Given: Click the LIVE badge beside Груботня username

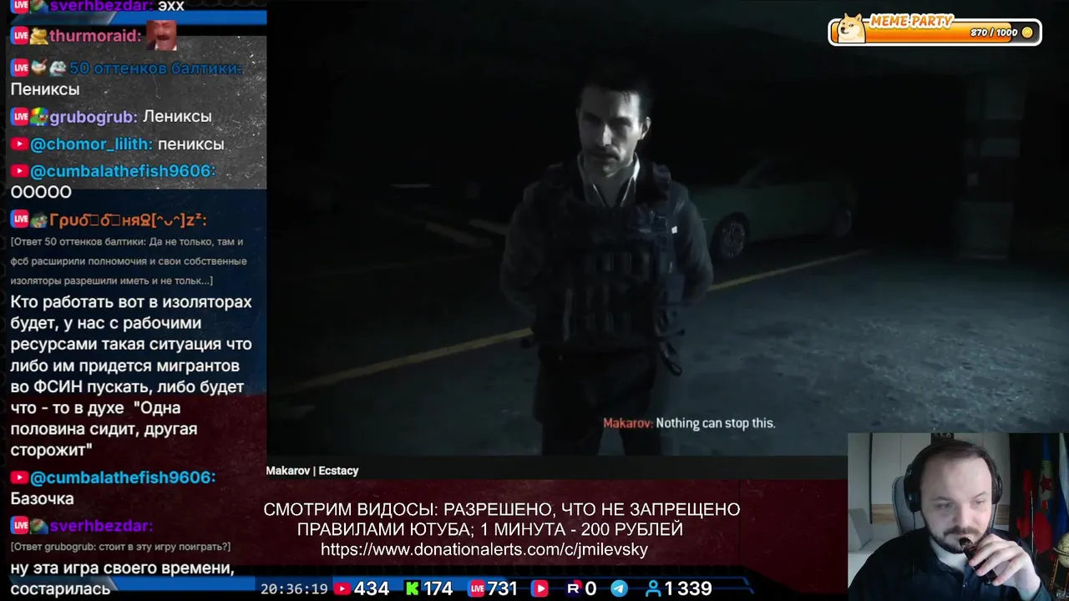Looking at the screenshot, I should coord(20,220).
